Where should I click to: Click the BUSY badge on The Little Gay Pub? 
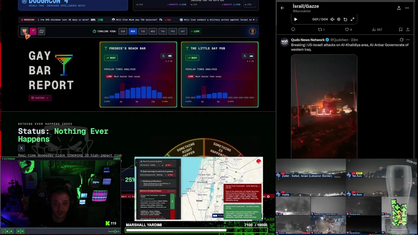[x=192, y=58]
